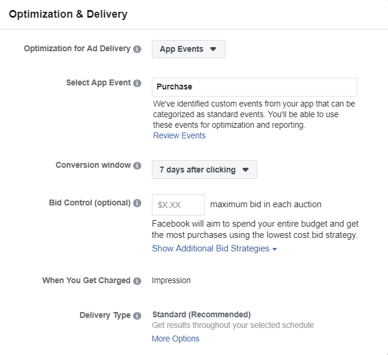Click the custom events description paragraph
This screenshot has width=388, height=355.
pyautogui.click(x=253, y=114)
